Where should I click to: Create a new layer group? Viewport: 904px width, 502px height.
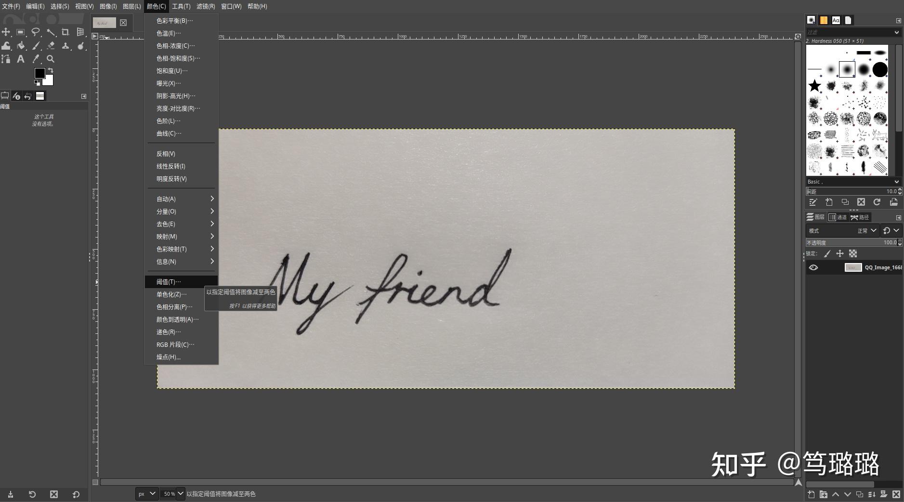coord(823,494)
